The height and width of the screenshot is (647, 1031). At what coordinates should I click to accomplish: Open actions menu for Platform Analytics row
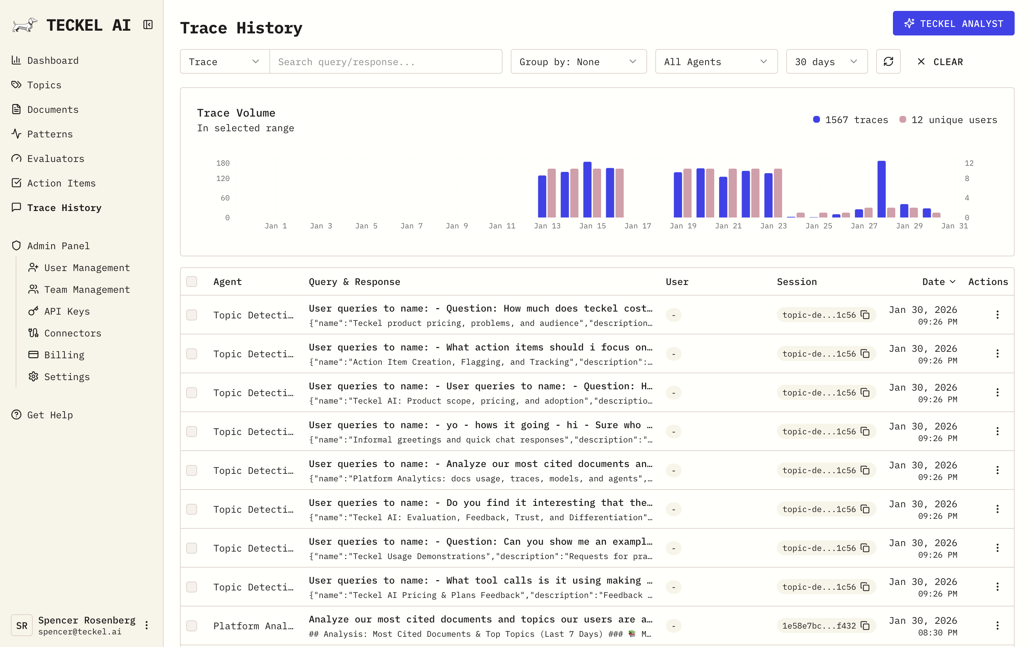[997, 626]
